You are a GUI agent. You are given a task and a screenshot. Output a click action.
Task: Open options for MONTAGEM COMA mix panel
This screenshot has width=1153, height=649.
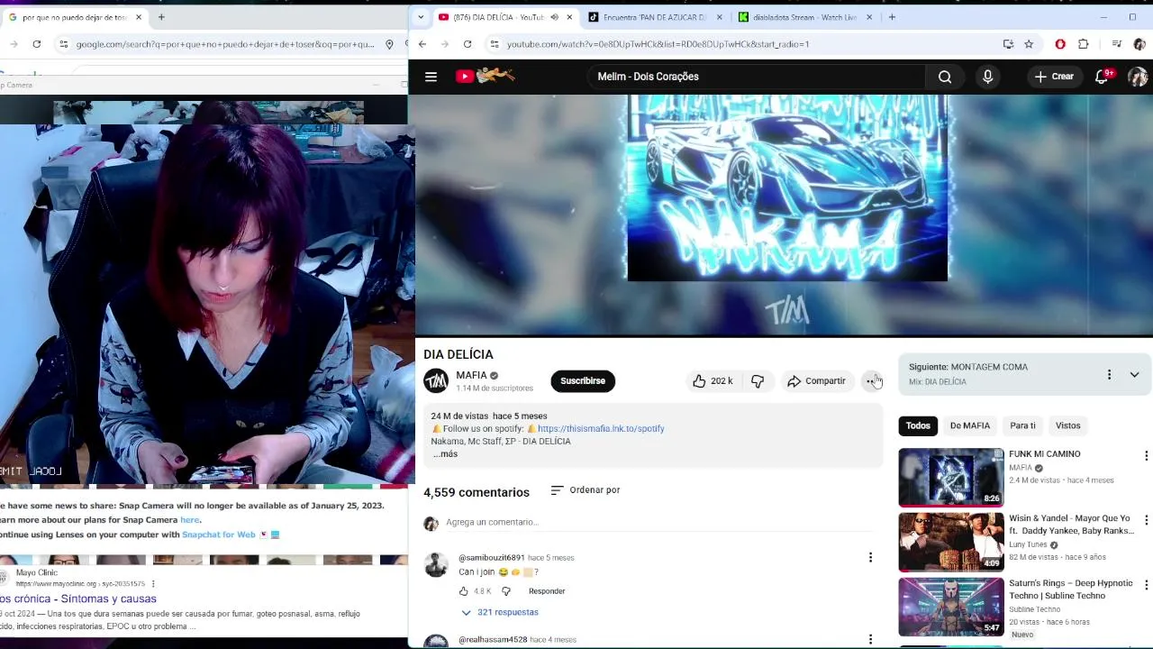(x=1109, y=374)
